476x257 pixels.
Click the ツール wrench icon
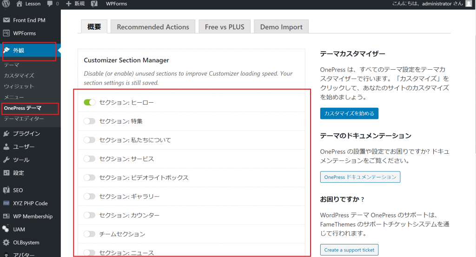point(7,159)
